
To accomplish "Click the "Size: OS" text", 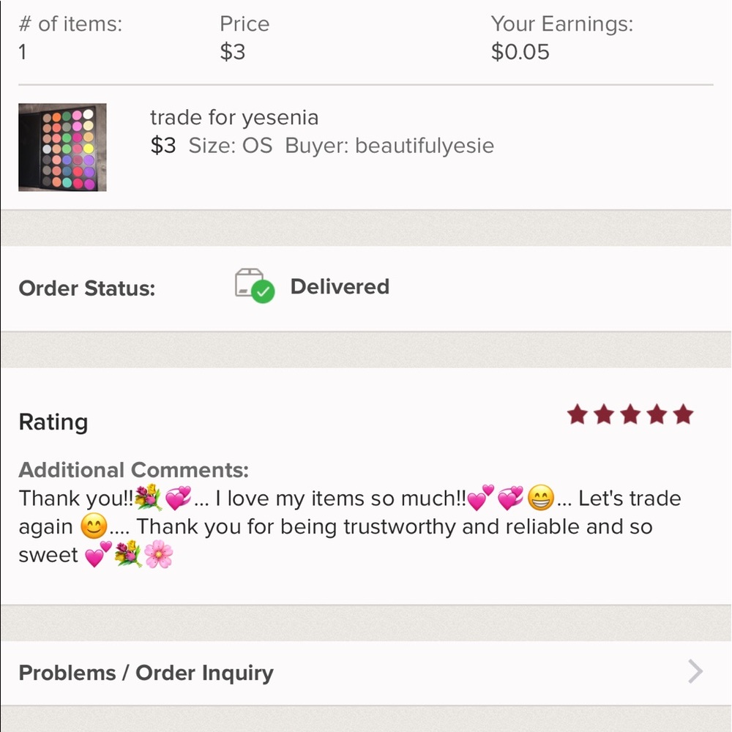I will pos(230,146).
